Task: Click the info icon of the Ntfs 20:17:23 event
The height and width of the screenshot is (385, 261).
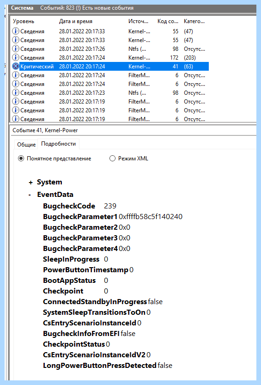Action: 15,92
